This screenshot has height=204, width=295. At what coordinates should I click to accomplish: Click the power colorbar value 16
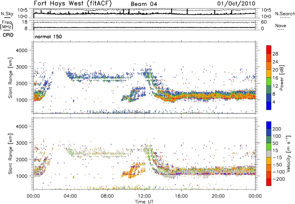(275, 78)
